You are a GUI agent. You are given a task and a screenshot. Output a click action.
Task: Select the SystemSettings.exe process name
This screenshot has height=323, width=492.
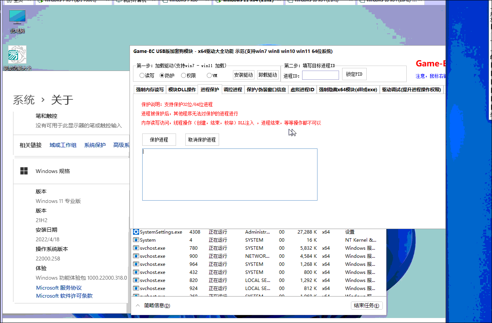(161, 232)
